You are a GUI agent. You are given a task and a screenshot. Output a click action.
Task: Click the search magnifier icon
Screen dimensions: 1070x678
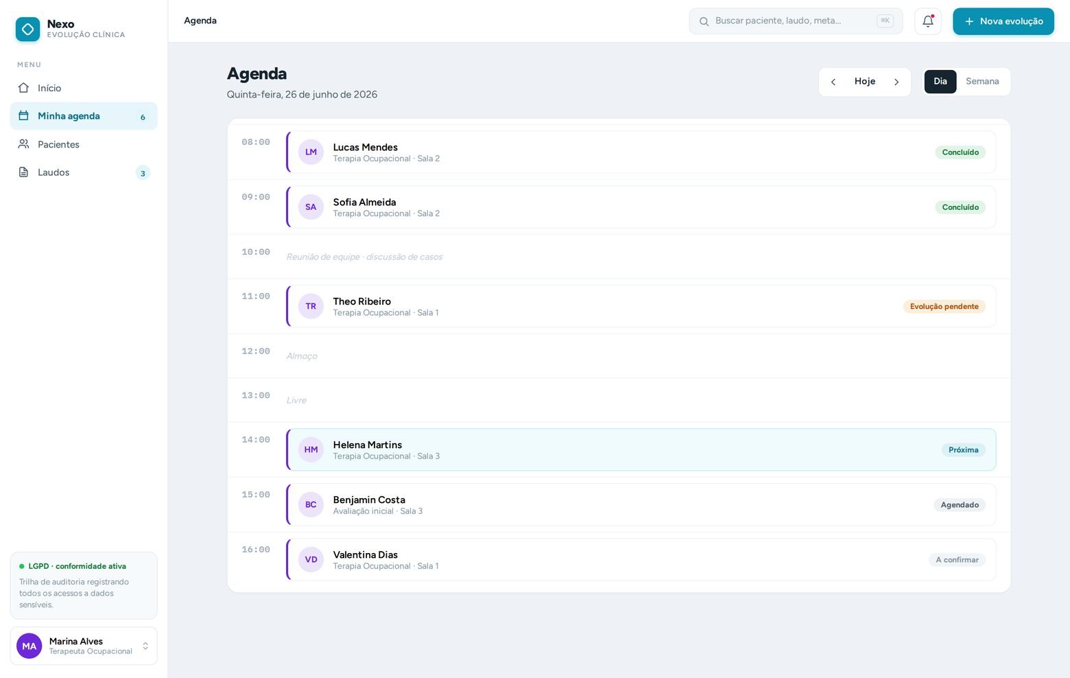704,21
